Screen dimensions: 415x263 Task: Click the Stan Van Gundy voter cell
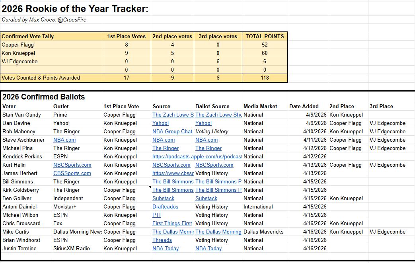(x=21, y=115)
